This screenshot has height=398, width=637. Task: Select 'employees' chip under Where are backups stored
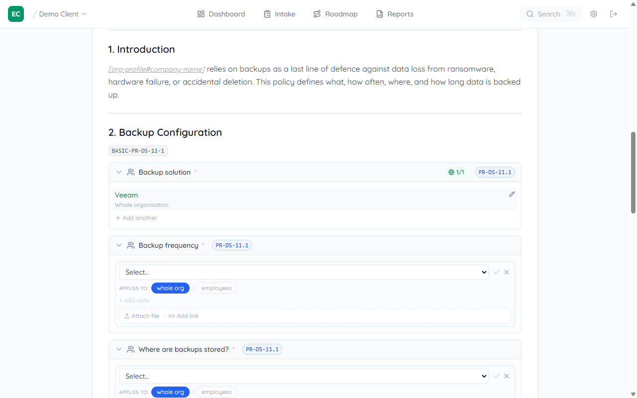216,392
